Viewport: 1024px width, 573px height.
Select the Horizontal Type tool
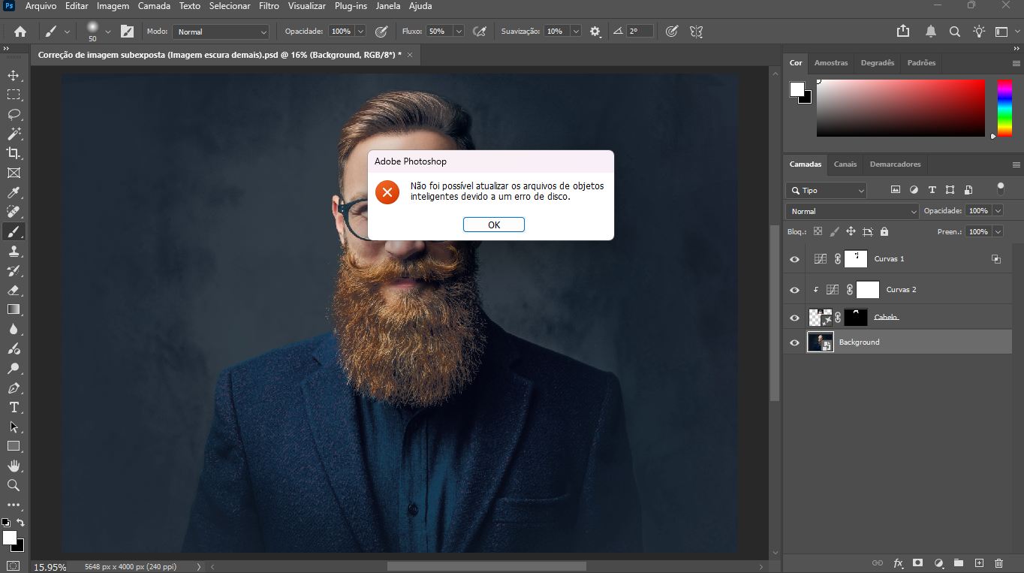[14, 407]
